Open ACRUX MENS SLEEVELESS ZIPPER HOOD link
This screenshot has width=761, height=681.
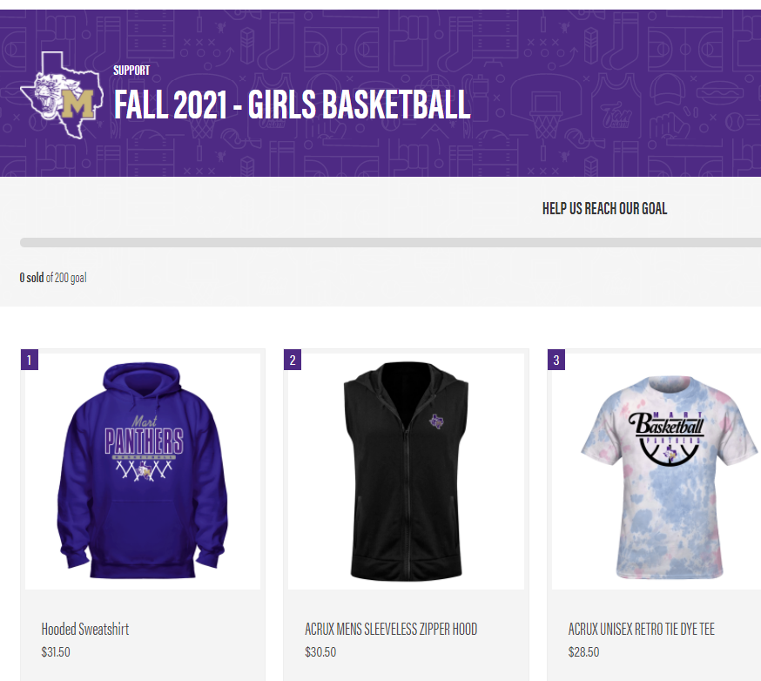(x=391, y=629)
